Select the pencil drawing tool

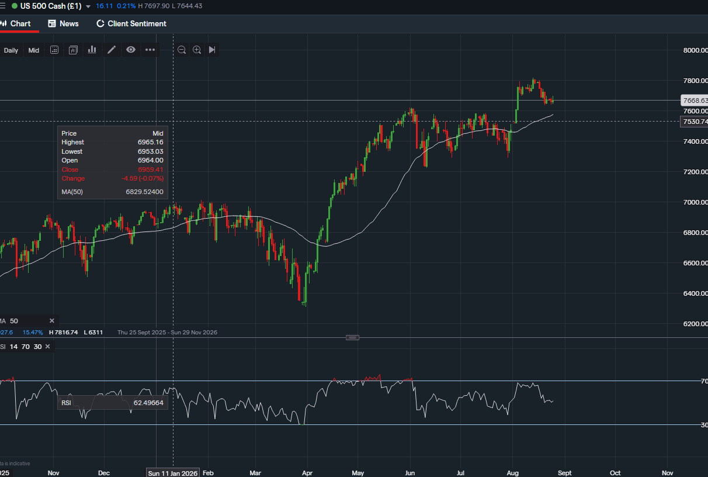point(111,50)
